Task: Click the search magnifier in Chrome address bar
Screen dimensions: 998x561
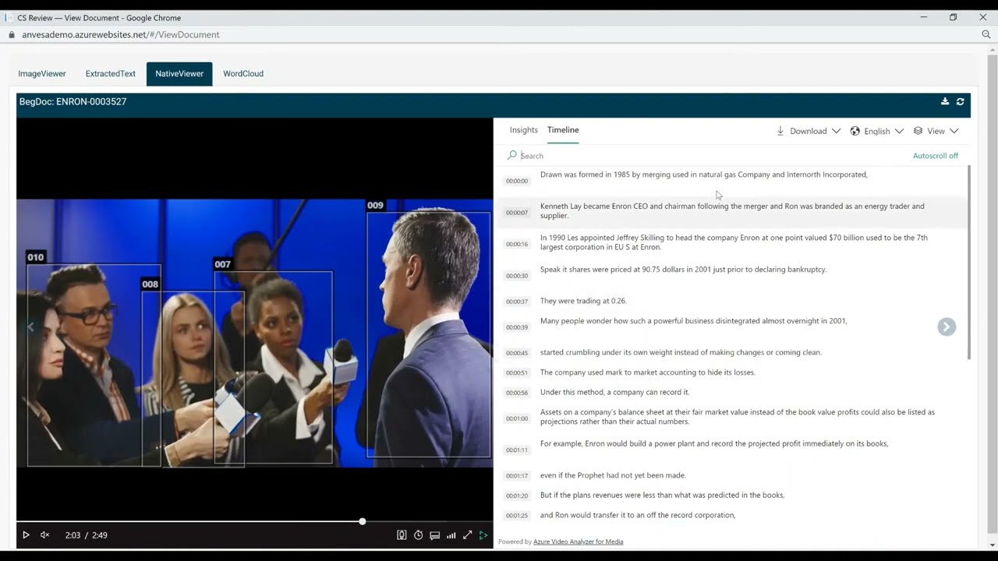Action: coord(986,34)
